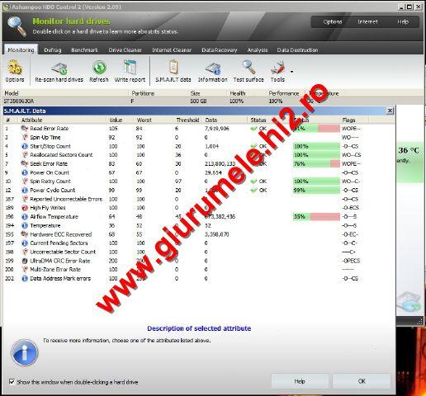Close the S.M.A.R.T. Data panel

390,111
